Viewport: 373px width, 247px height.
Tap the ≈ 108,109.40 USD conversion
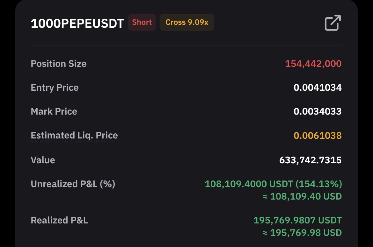[x=302, y=196]
